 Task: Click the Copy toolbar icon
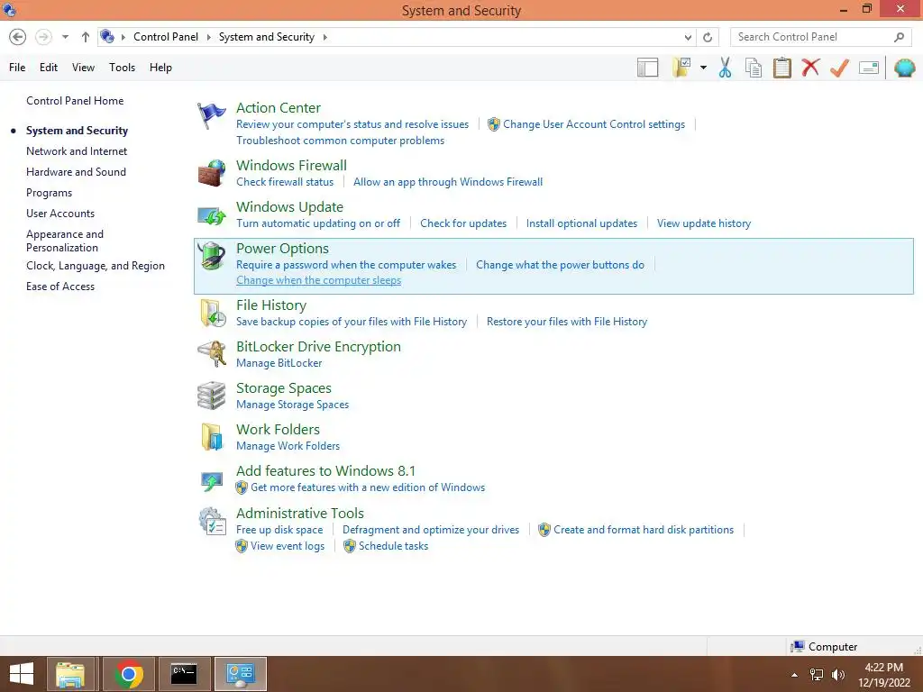tap(754, 68)
